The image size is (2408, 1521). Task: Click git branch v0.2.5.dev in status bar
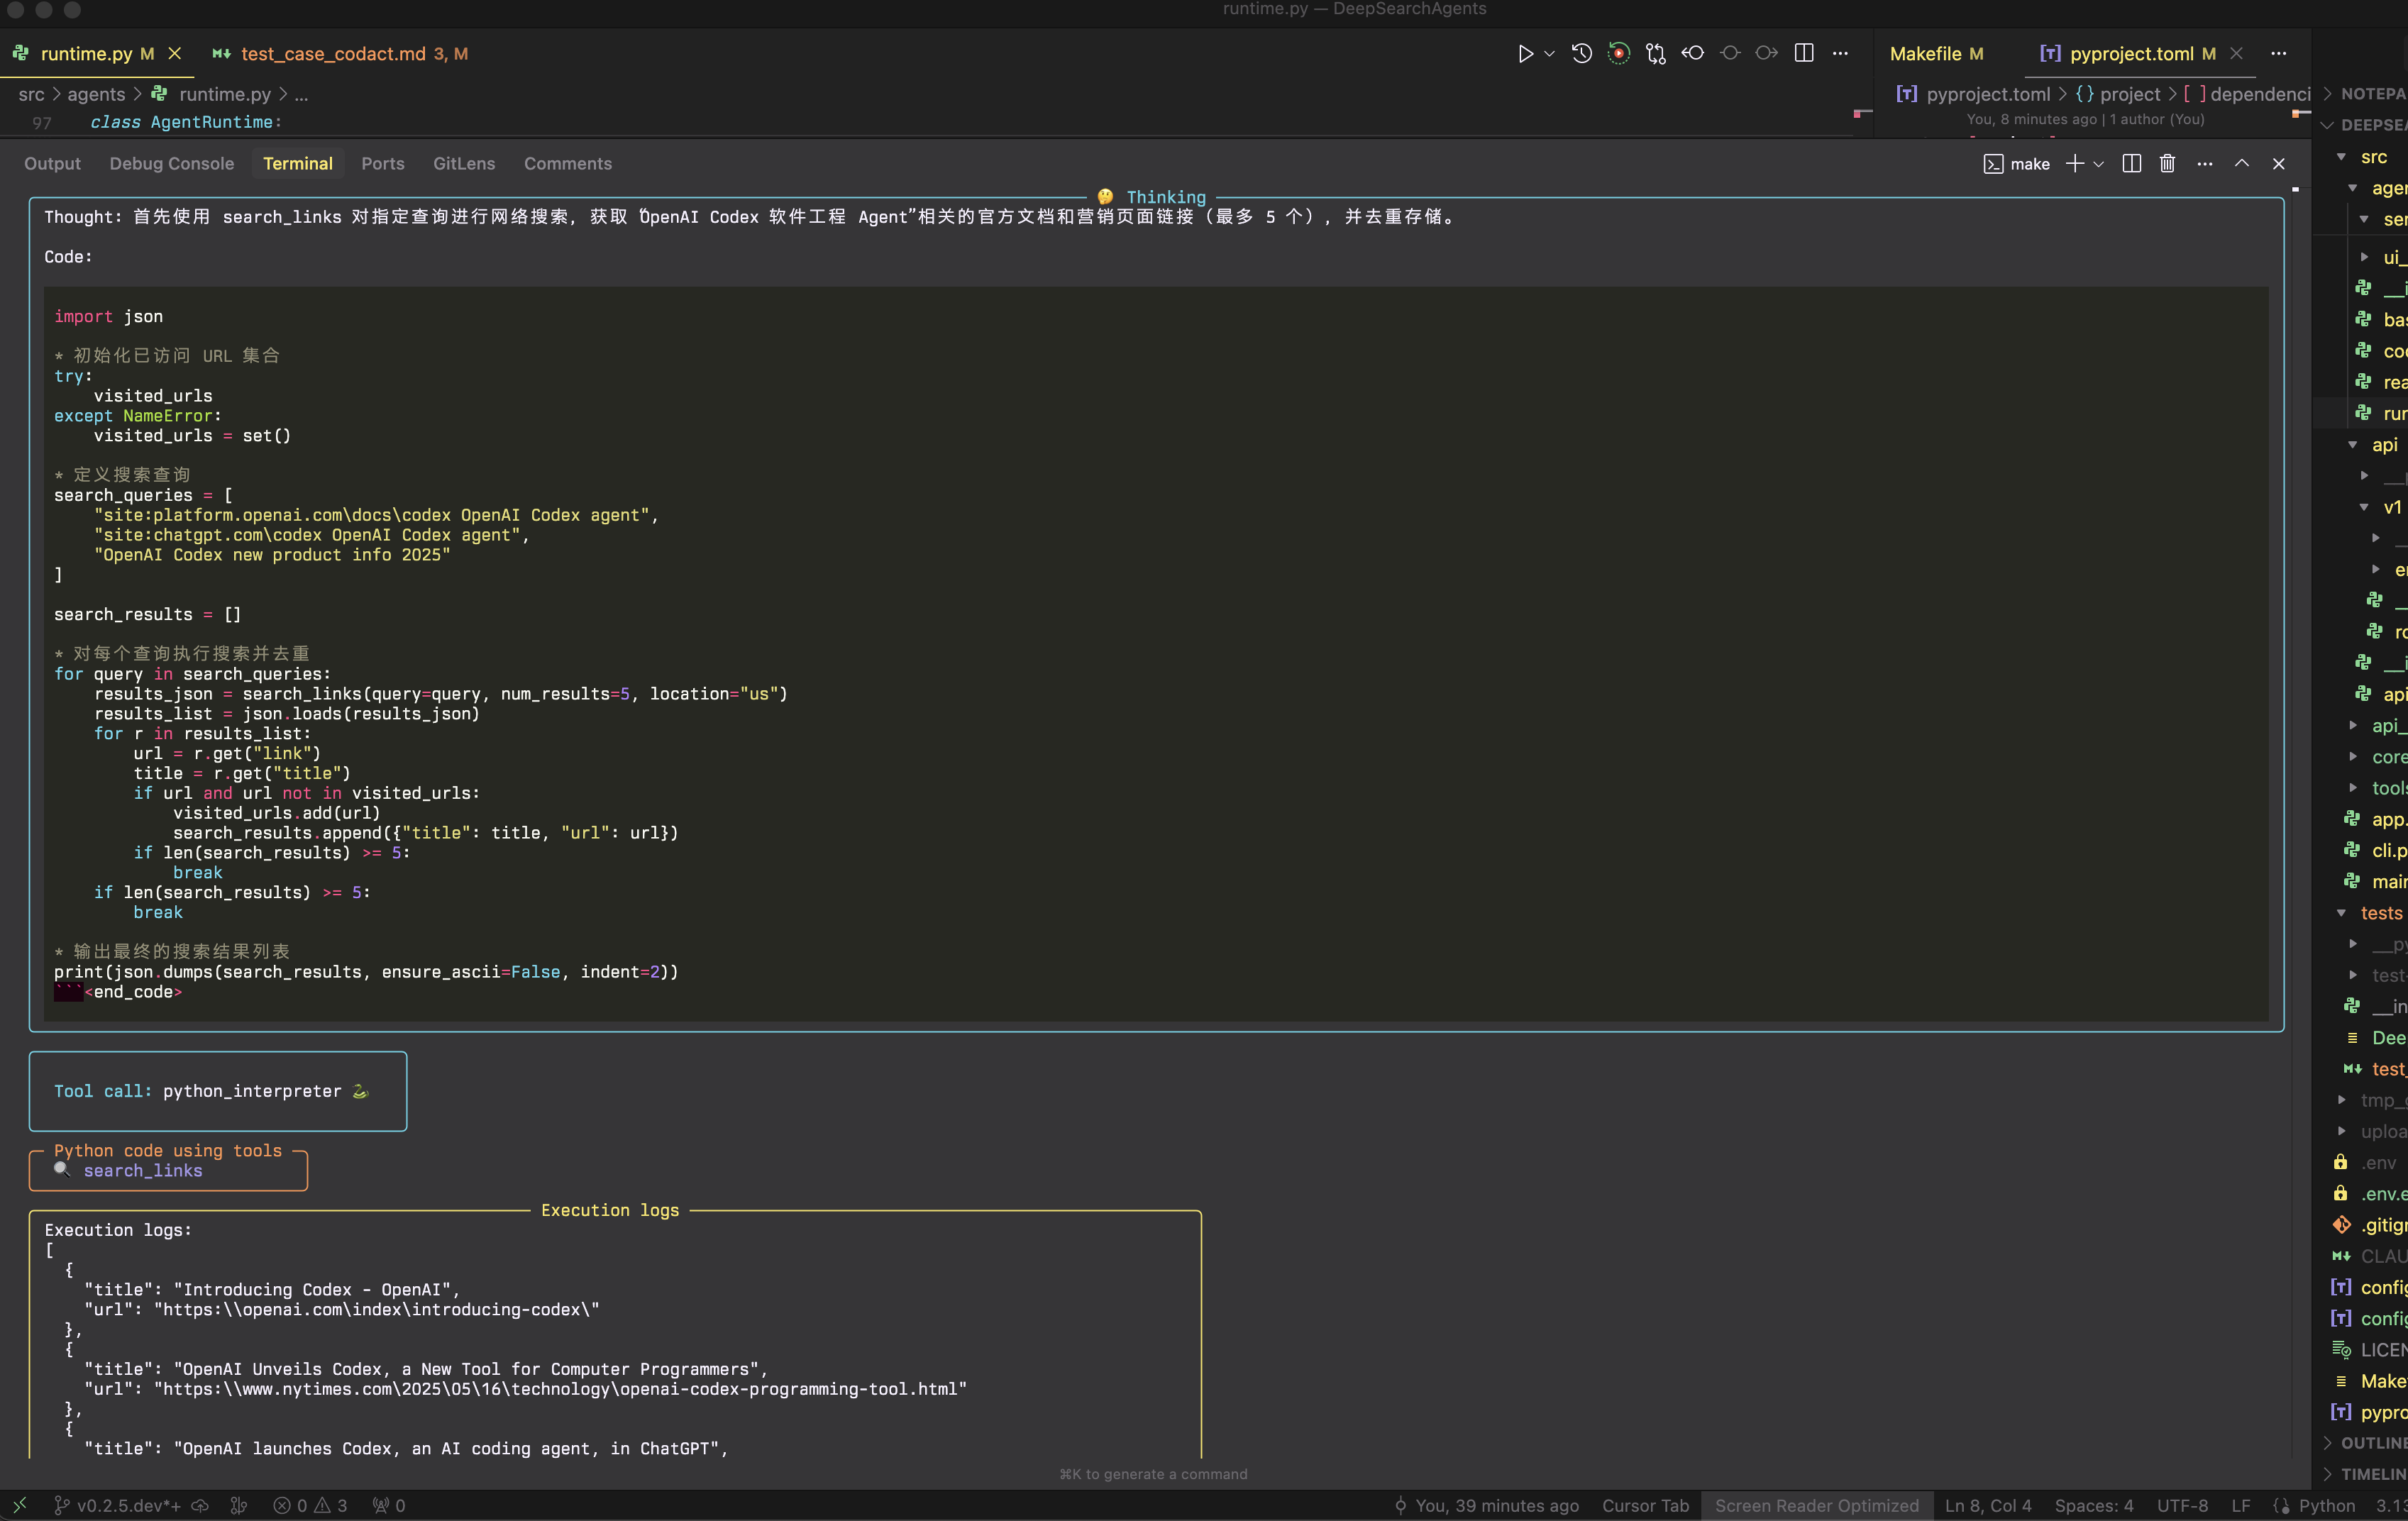[117, 1505]
